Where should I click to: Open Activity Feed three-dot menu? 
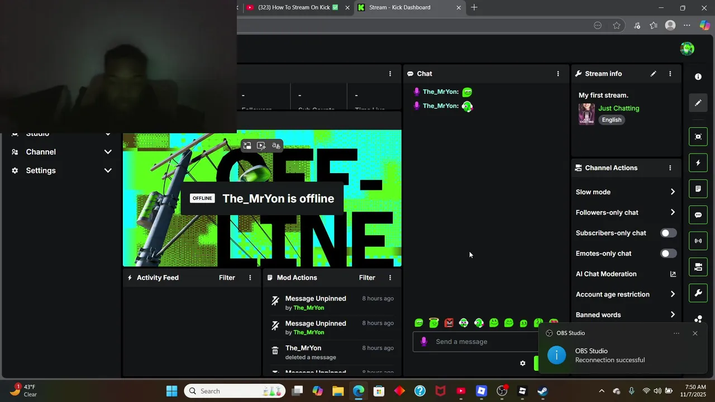(250, 277)
